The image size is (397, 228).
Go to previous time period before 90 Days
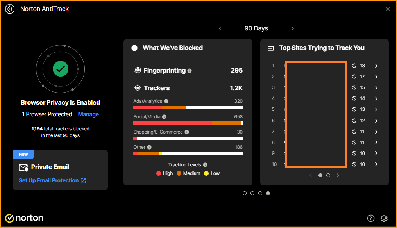coord(220,28)
